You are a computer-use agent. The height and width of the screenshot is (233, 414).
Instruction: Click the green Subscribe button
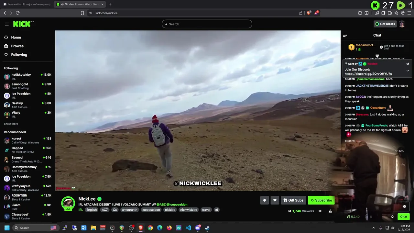pyautogui.click(x=321, y=200)
